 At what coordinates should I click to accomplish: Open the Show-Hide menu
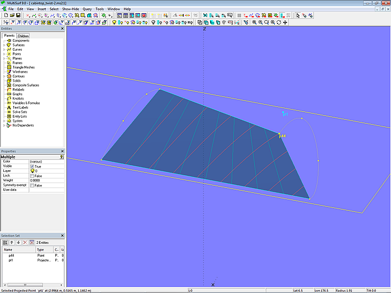[x=70, y=9]
